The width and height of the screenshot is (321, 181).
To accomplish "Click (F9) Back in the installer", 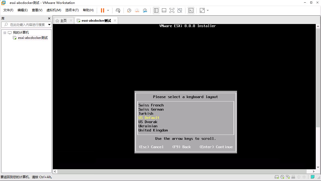I will [x=181, y=147].
